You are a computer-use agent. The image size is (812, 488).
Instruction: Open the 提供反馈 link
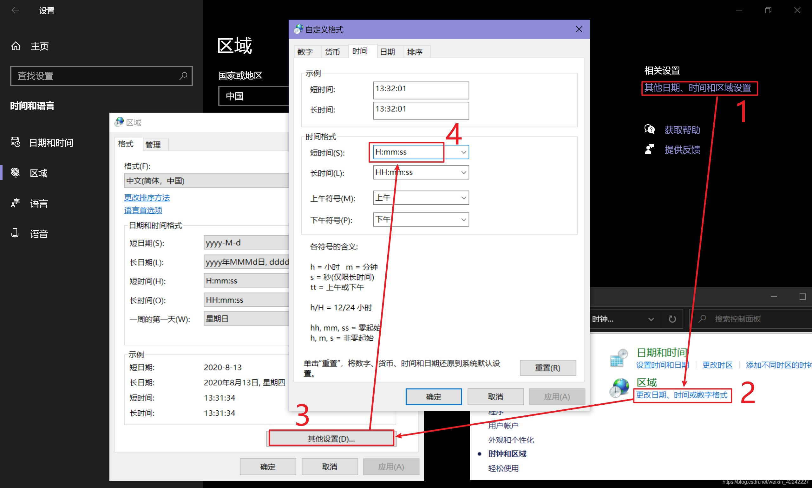(x=682, y=150)
